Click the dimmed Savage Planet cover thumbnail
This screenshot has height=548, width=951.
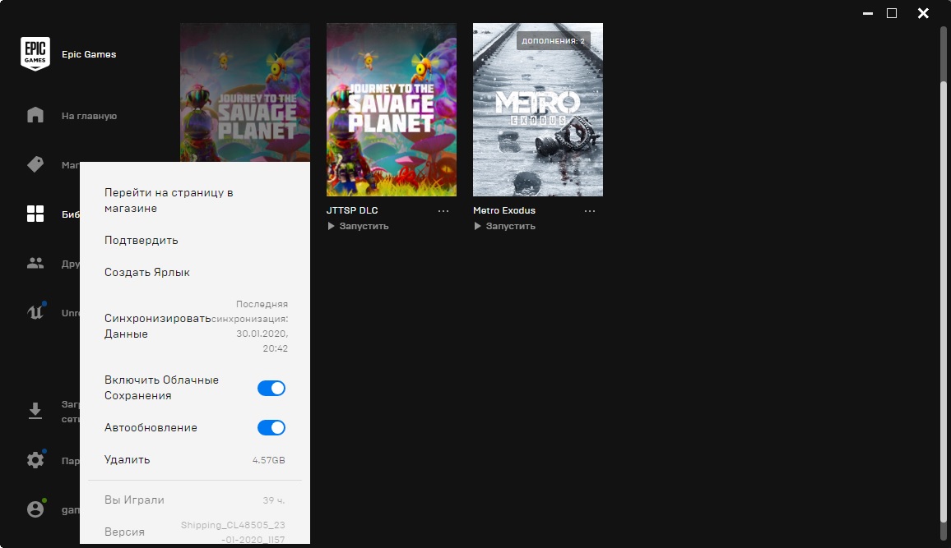(245, 92)
